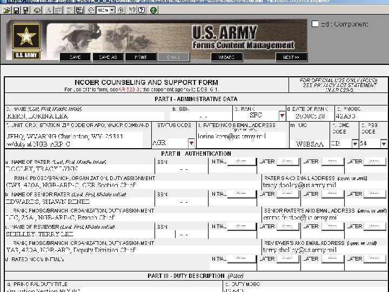Click the Date of Rank field
389x292 pixels.
(310, 116)
